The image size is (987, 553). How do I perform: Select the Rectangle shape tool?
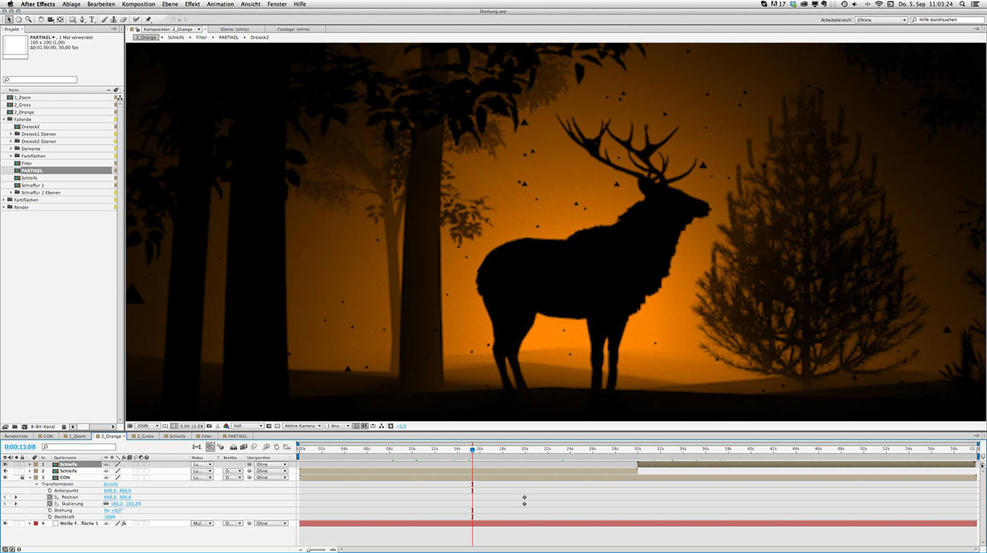pyautogui.click(x=73, y=20)
